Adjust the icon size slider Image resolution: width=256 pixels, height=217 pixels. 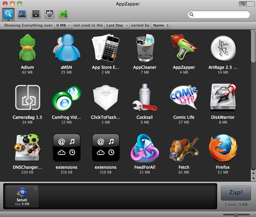pyautogui.click(x=236, y=215)
